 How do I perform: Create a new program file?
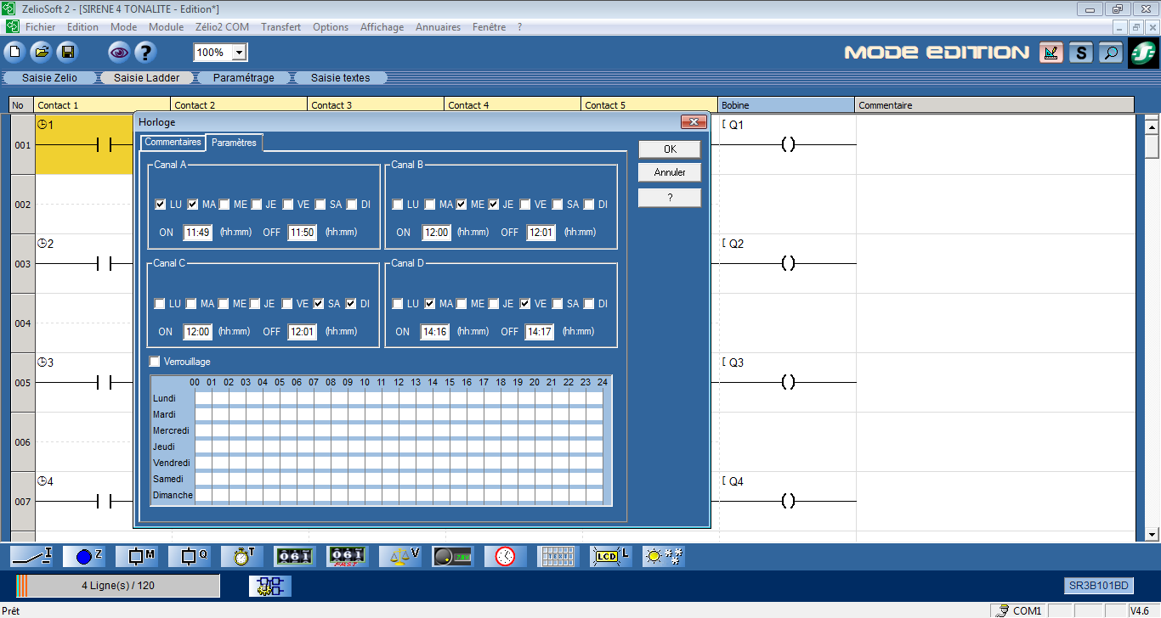click(14, 53)
